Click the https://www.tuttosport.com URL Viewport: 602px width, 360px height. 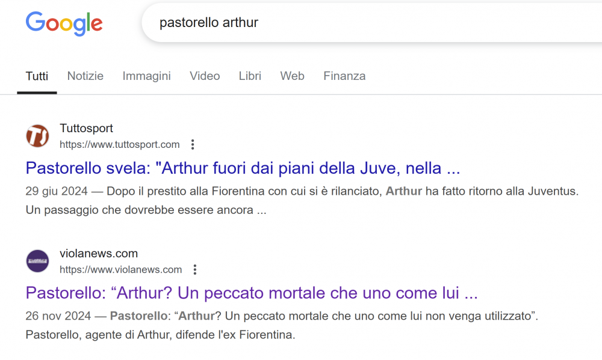120,144
